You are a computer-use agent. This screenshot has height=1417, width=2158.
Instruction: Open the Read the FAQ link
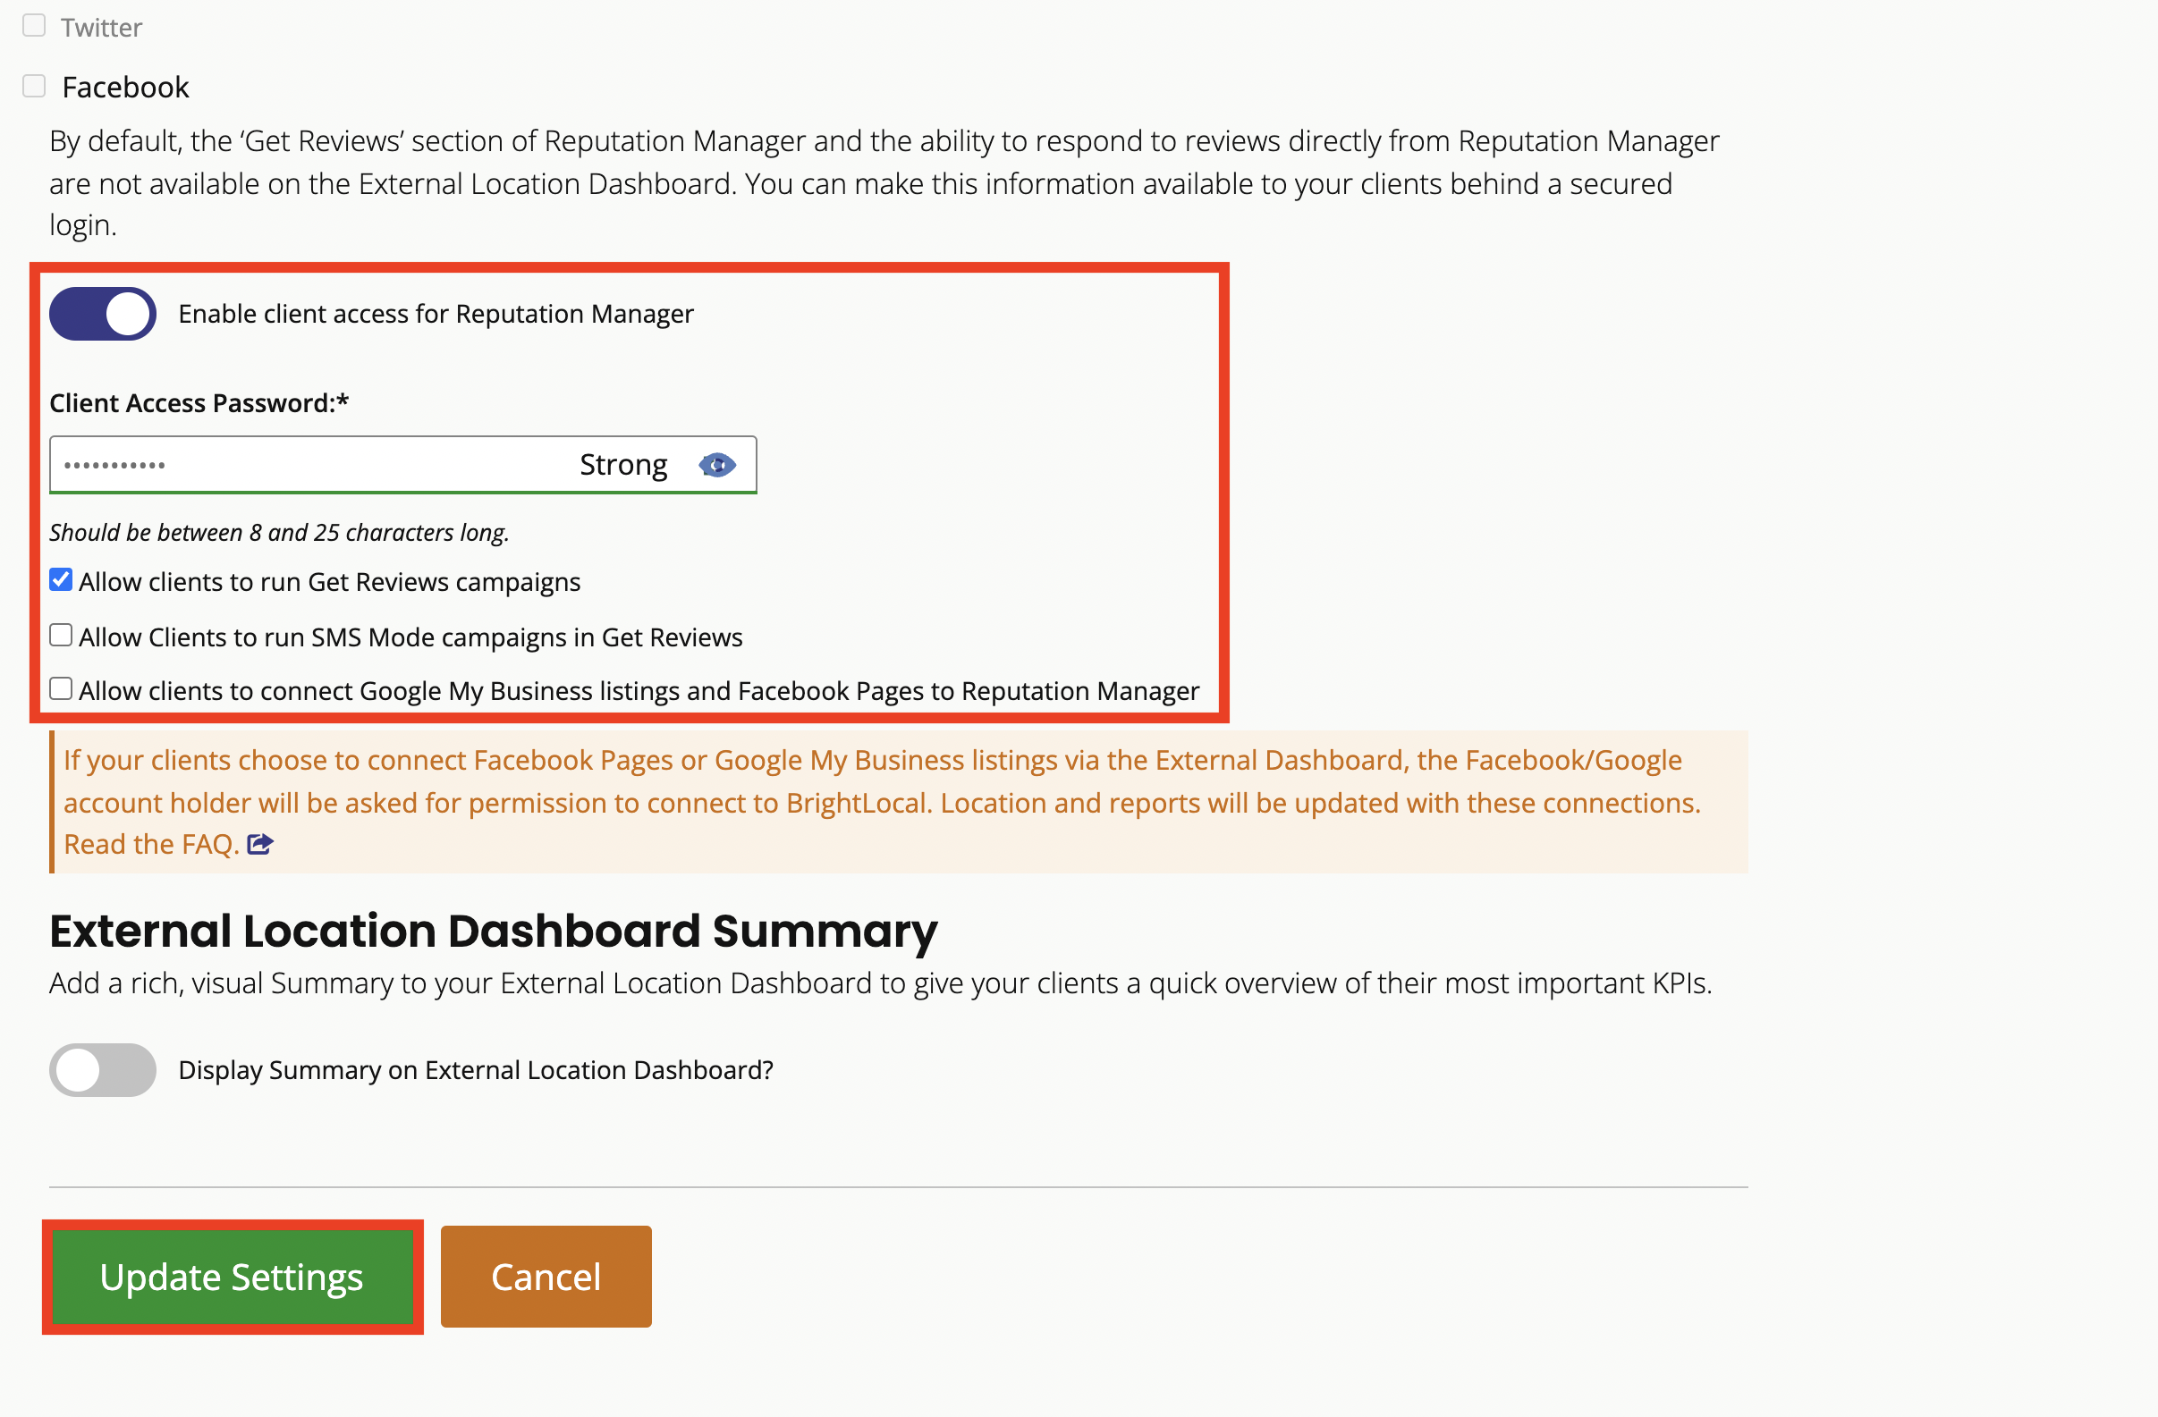pyautogui.click(x=150, y=844)
